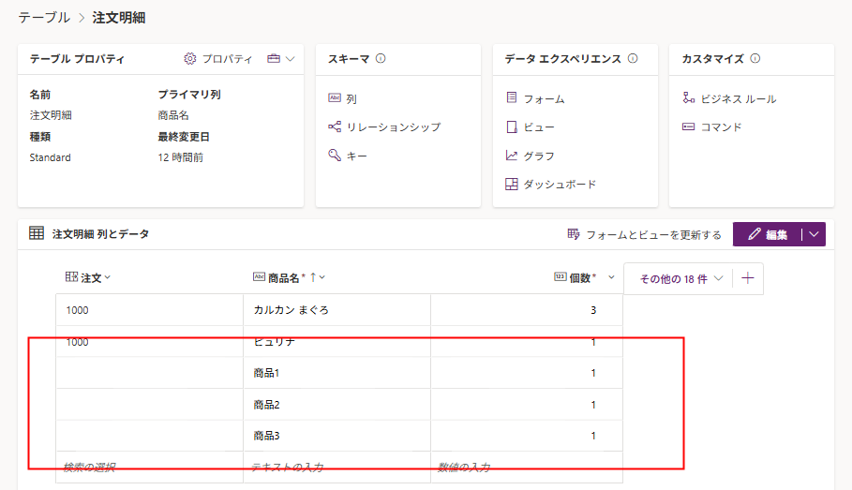This screenshot has width=852, height=490.
Task: Click the purple 編集 button
Action: click(767, 234)
